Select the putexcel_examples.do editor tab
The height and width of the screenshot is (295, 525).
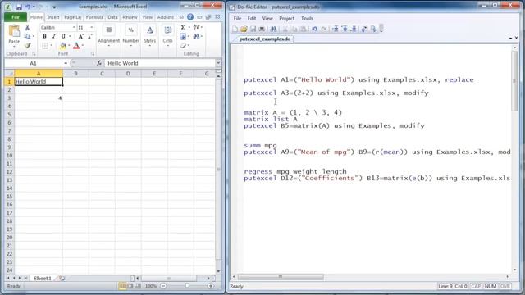[264, 39]
